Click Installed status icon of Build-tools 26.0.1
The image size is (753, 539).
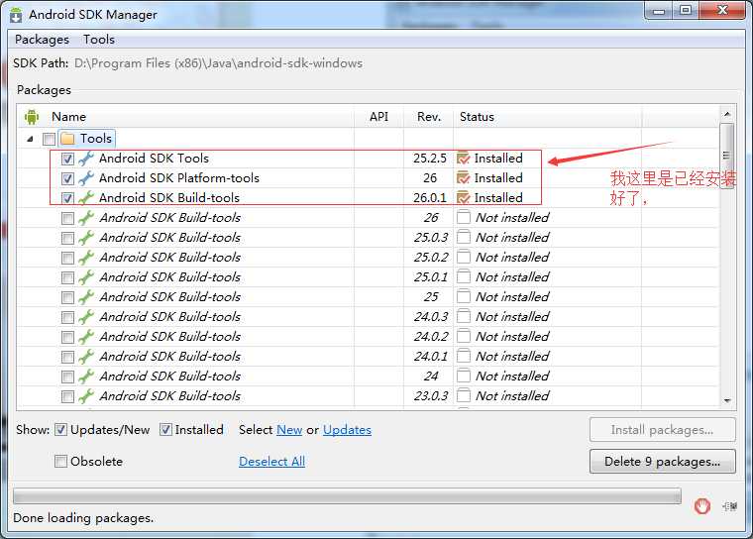coord(464,197)
